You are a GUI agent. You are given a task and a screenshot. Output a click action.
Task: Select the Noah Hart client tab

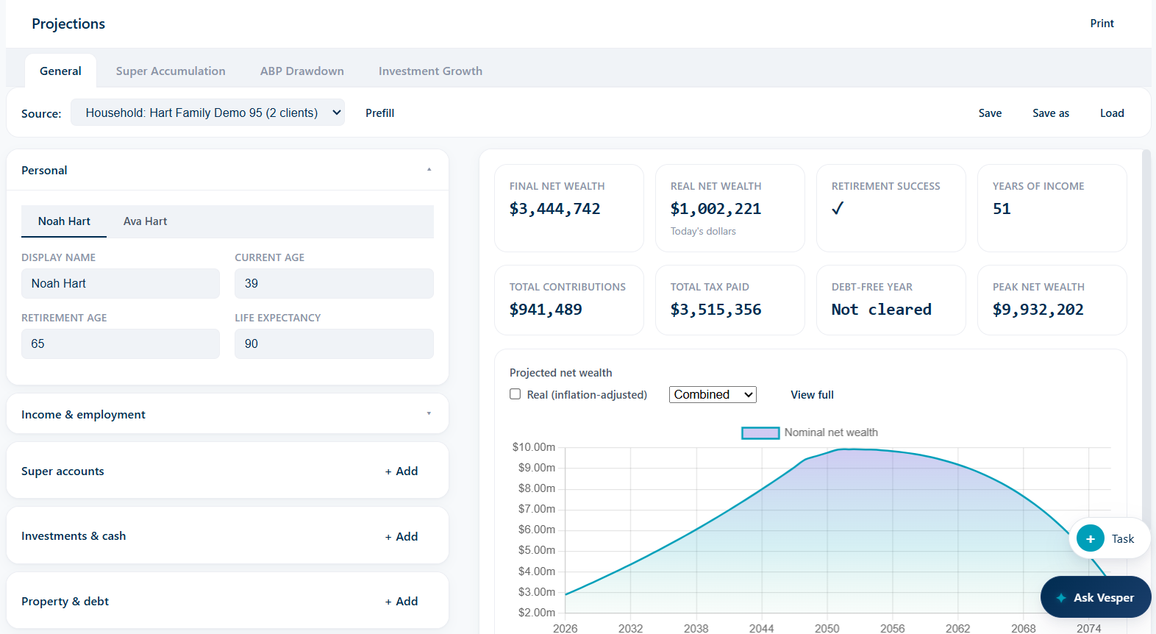(x=64, y=221)
